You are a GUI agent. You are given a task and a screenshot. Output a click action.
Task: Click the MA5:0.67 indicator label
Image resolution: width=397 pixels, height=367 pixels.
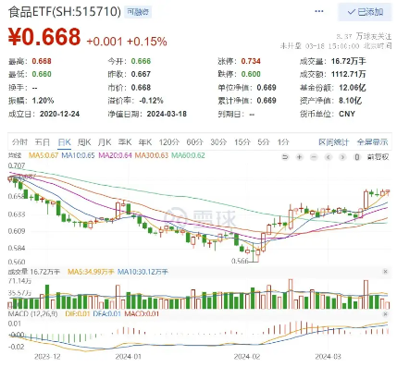tap(43, 155)
